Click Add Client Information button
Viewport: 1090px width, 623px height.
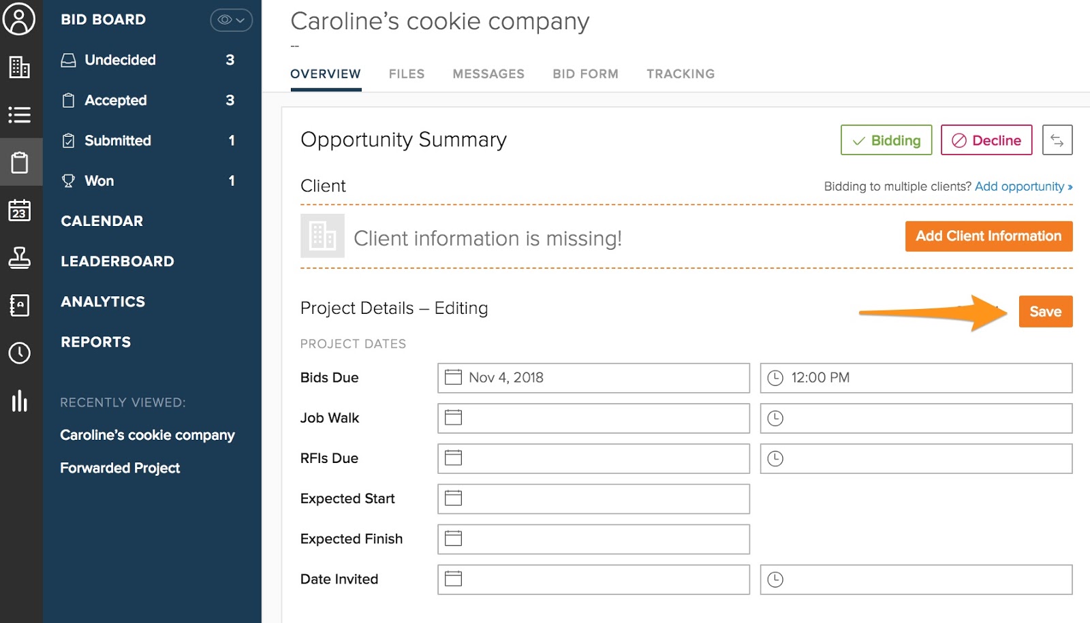(x=988, y=236)
